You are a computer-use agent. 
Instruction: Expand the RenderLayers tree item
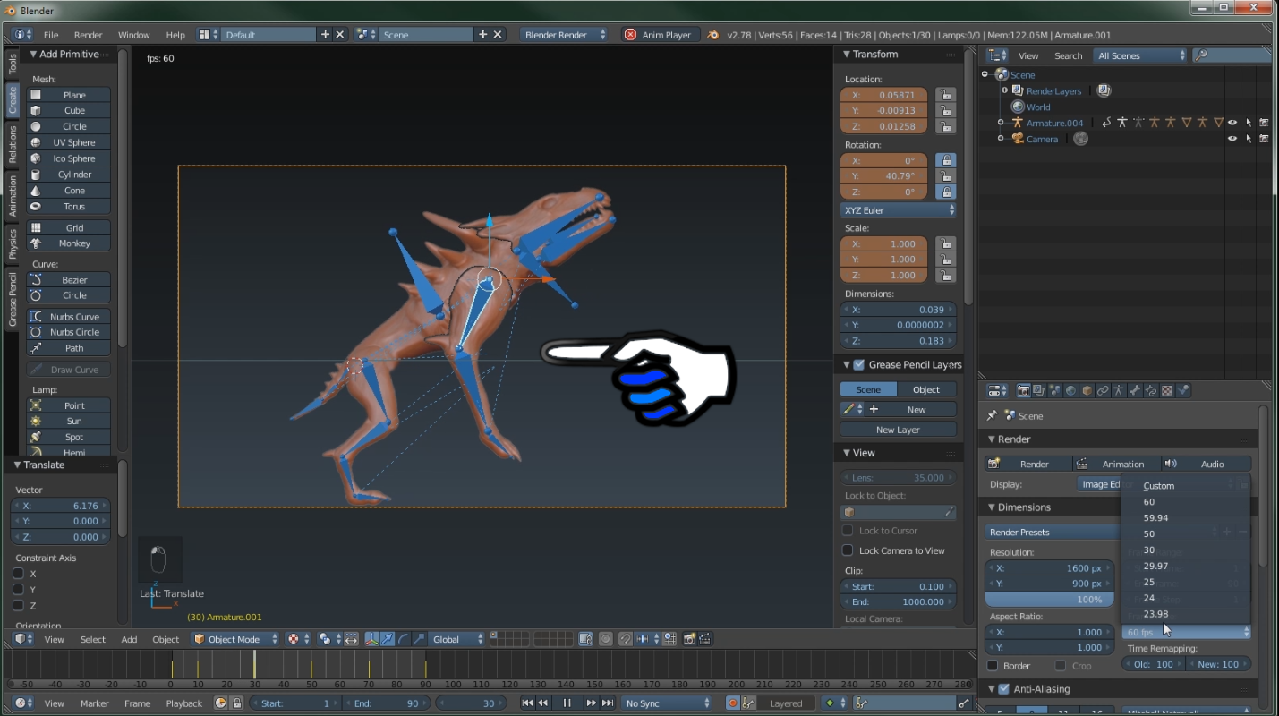coord(1004,90)
